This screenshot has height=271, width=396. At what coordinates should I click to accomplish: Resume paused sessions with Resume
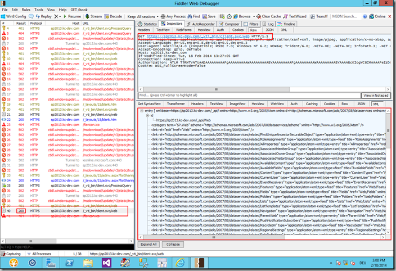[72, 16]
